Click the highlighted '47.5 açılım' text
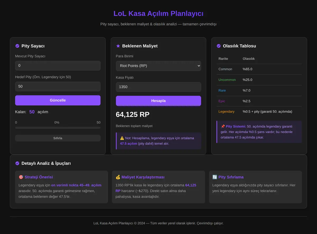This screenshot has width=317, height=234. click(x=129, y=143)
